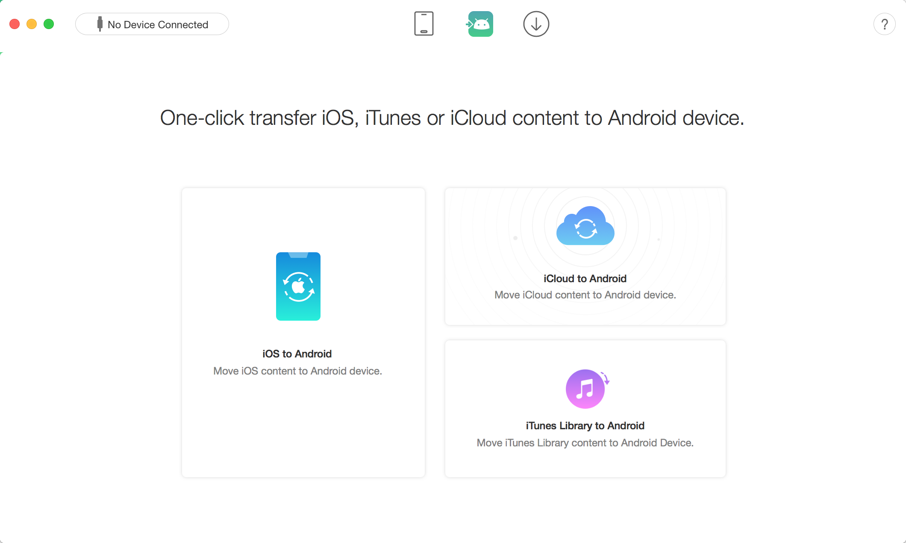
Task: Minimize the window with yellow button
Action: [32, 24]
